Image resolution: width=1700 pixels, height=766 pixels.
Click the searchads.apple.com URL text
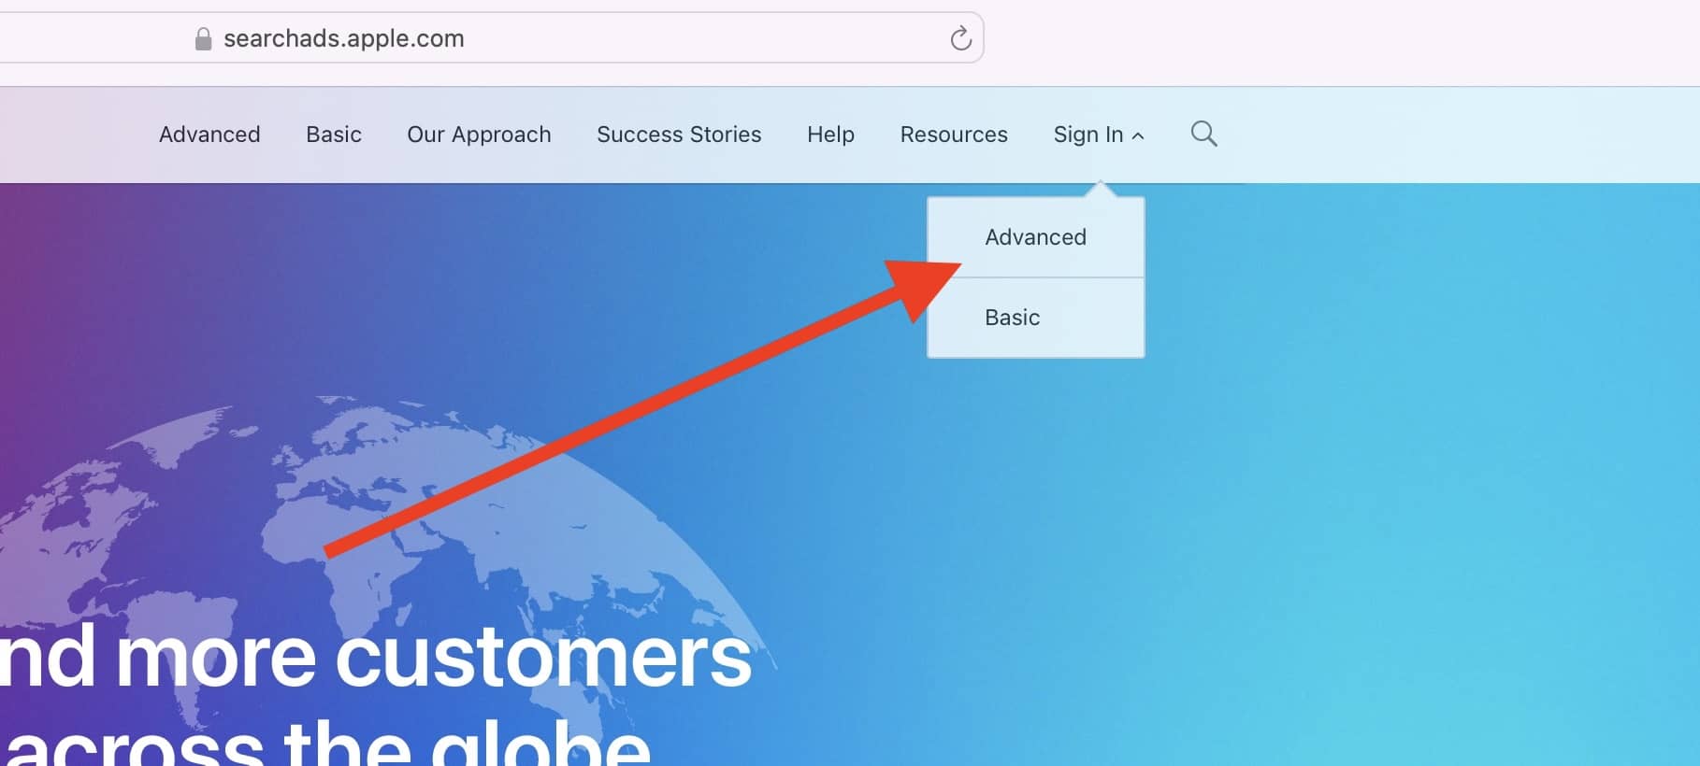[x=344, y=38]
